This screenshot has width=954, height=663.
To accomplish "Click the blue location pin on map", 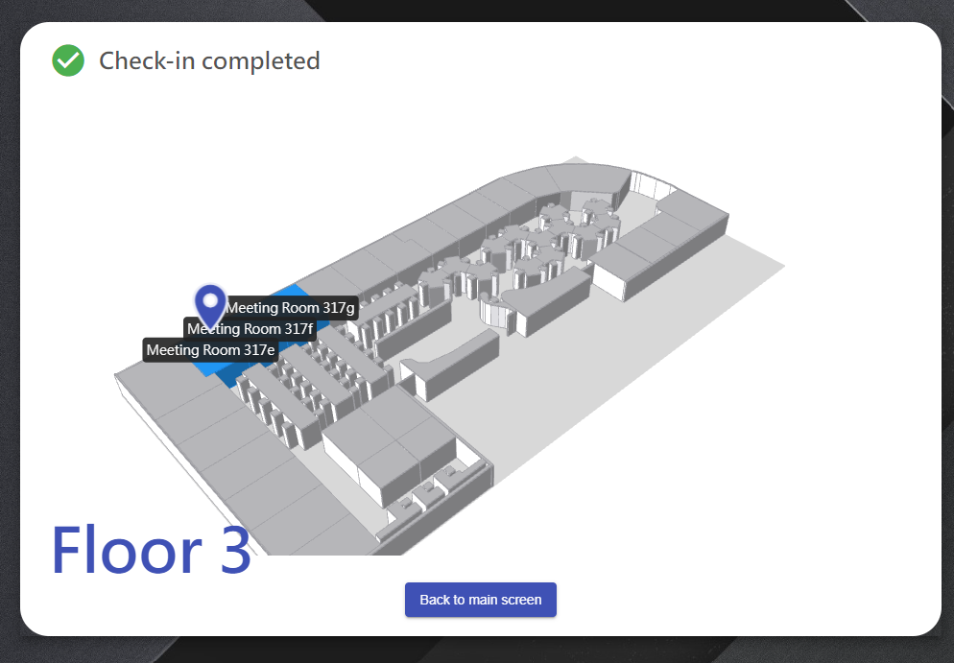I will (210, 304).
